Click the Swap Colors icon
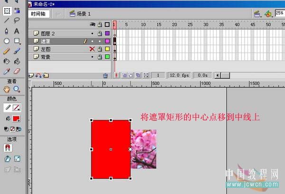 [x=19, y=129]
